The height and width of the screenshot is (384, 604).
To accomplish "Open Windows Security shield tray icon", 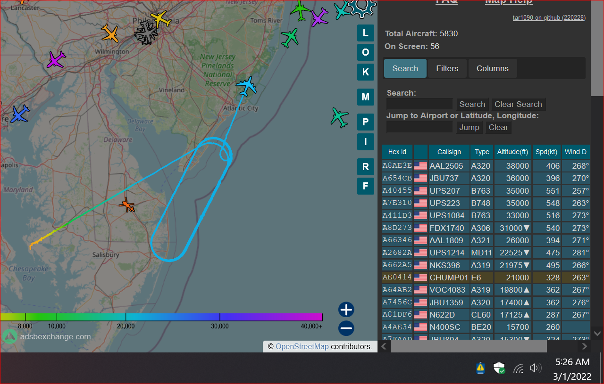I will (x=499, y=368).
